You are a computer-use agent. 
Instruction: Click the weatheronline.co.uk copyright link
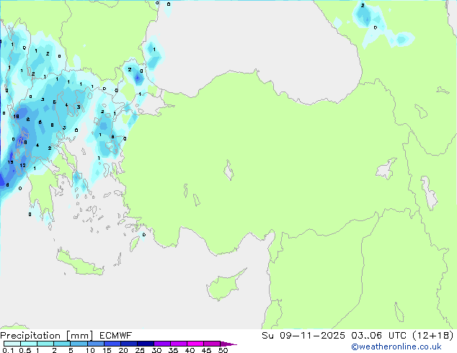point(396,347)
